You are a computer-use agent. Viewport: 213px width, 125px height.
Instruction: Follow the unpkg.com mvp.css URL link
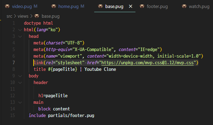[x=148, y=63]
